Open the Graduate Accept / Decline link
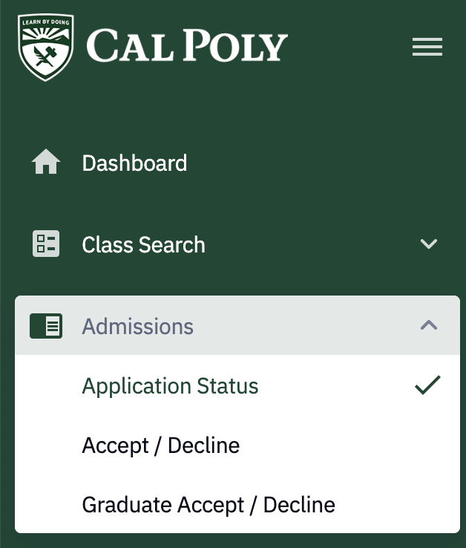Screen dimensions: 466x548 click(209, 505)
